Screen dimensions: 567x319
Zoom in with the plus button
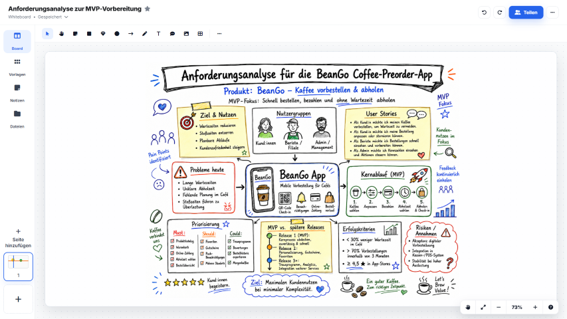tap(535, 308)
